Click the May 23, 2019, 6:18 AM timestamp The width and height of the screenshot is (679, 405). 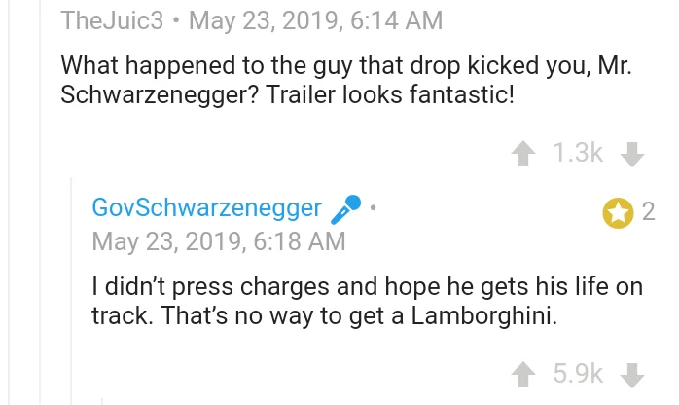(x=219, y=240)
